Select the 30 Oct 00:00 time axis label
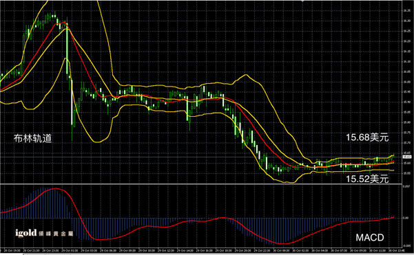Image resolution: width=414 pixels, height=255 pixels. click(280, 250)
